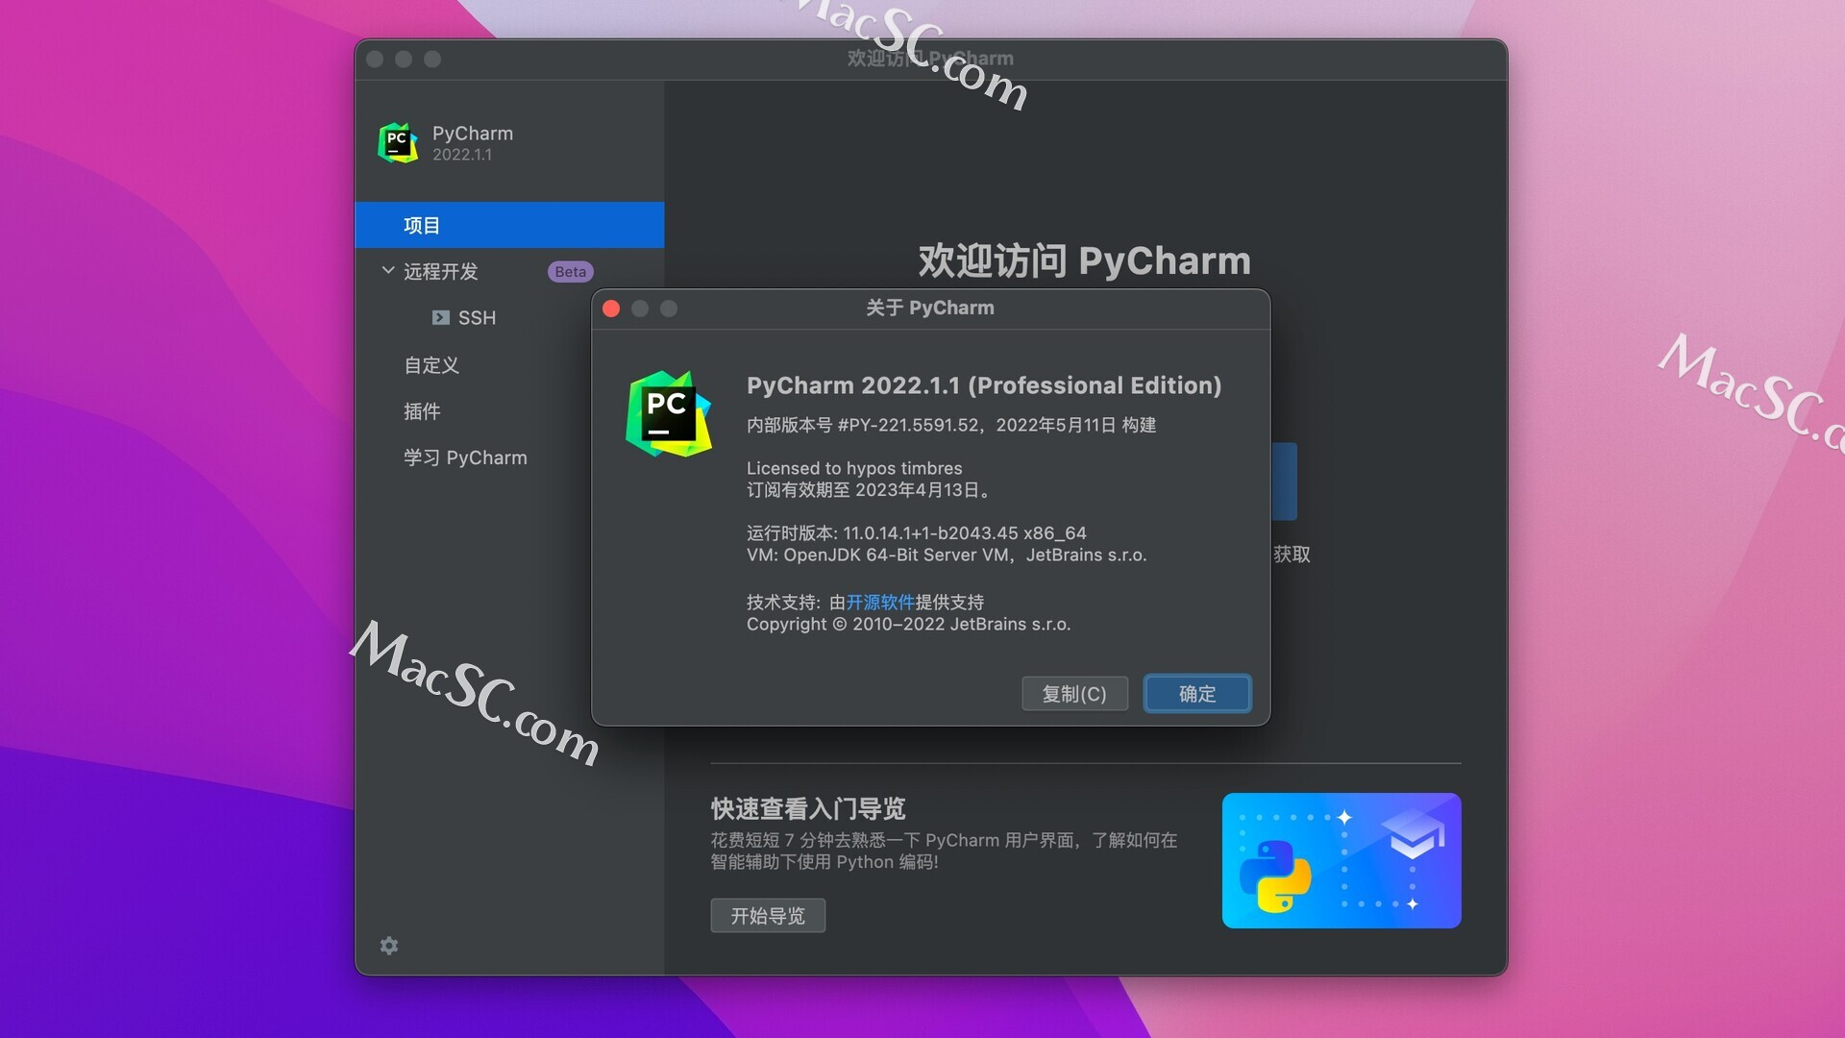
Task: Click the Python onboarding tour thumbnail
Action: [1341, 860]
